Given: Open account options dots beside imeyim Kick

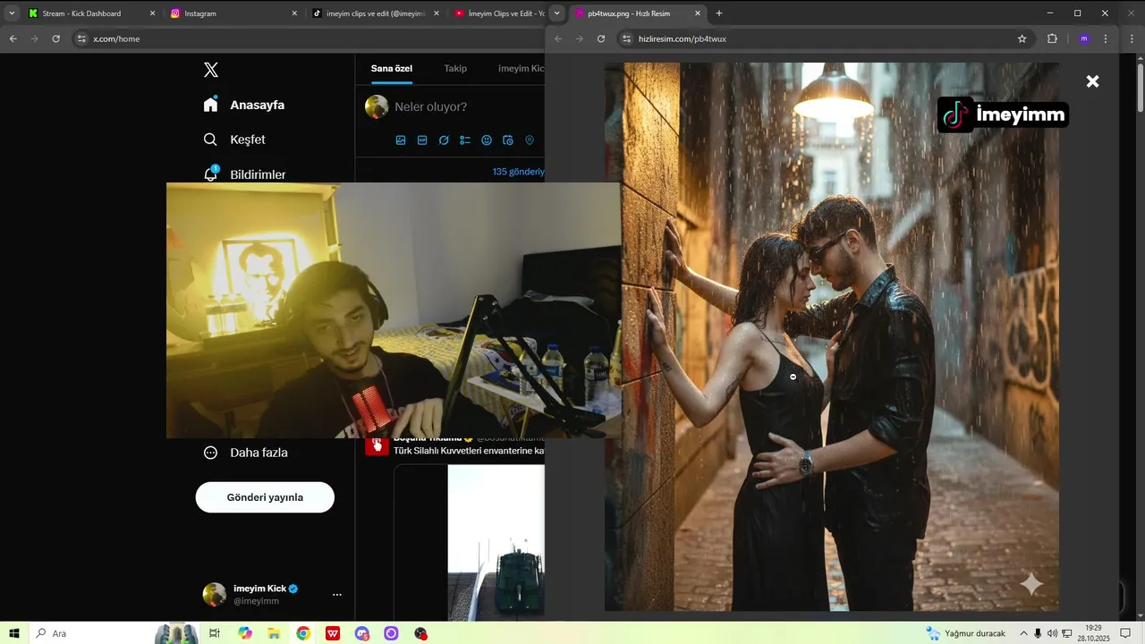Looking at the screenshot, I should pyautogui.click(x=337, y=595).
